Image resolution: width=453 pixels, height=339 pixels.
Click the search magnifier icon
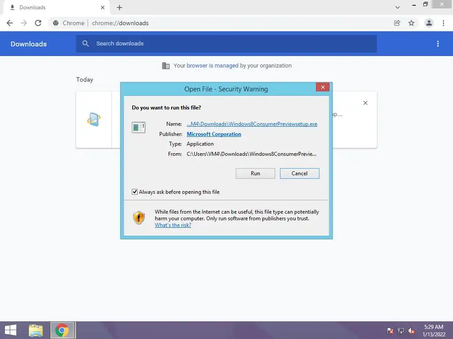coord(85,44)
